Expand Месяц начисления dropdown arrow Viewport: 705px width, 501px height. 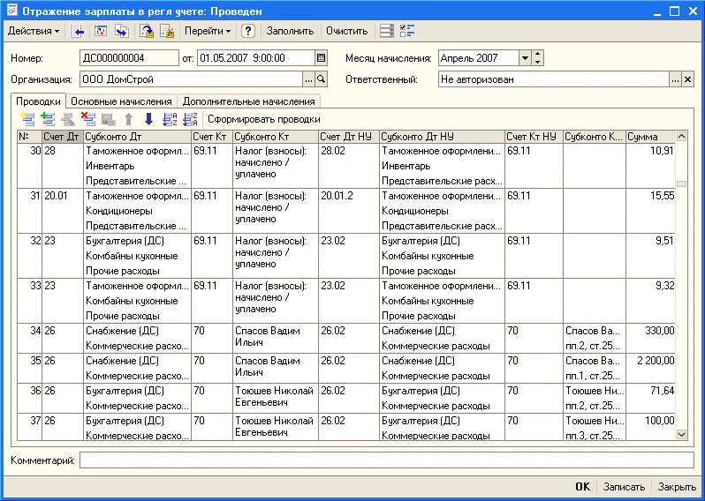525,58
